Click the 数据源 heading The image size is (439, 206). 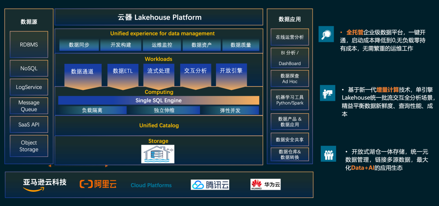coord(29,22)
